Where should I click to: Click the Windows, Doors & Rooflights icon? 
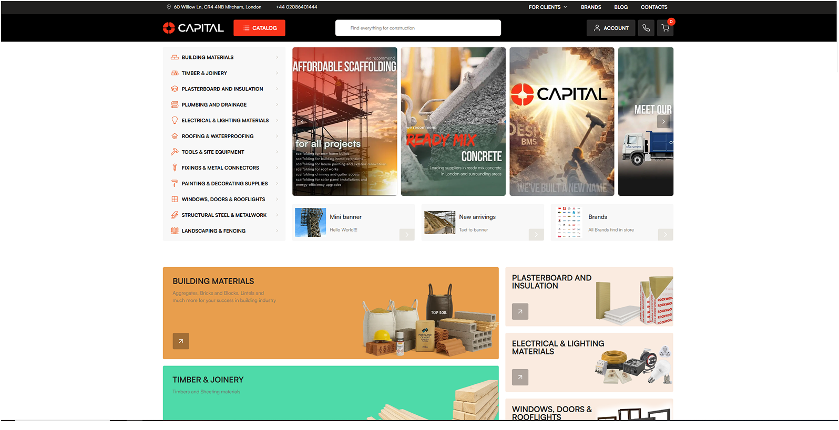pos(175,199)
